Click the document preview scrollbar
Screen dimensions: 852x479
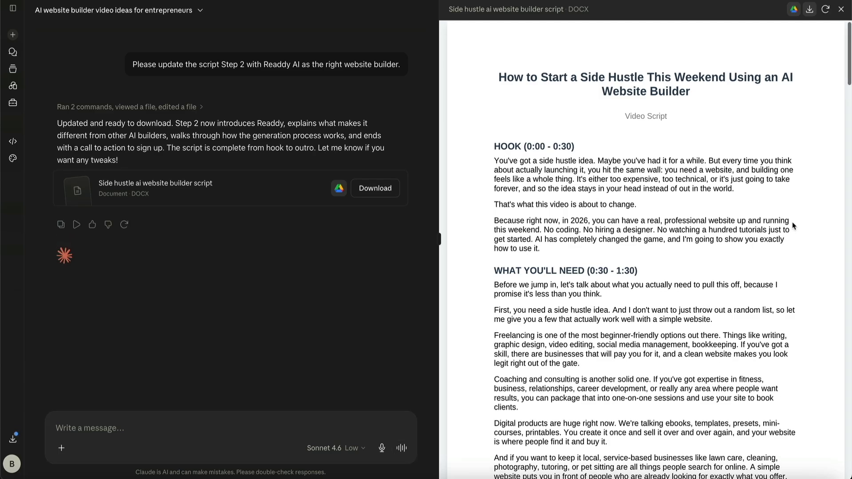[849, 53]
